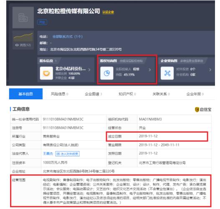Click the 启信宝 shield logo
The image size is (220, 209).
[197, 109]
